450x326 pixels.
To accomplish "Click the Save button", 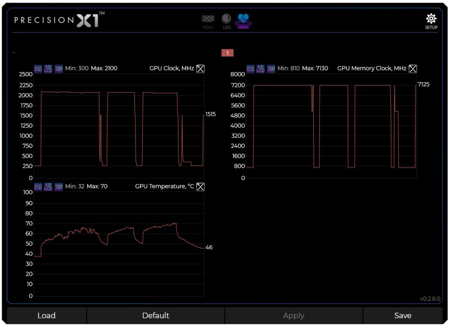I will (403, 315).
